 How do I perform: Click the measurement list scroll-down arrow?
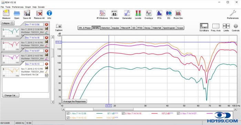[x=52, y=102]
